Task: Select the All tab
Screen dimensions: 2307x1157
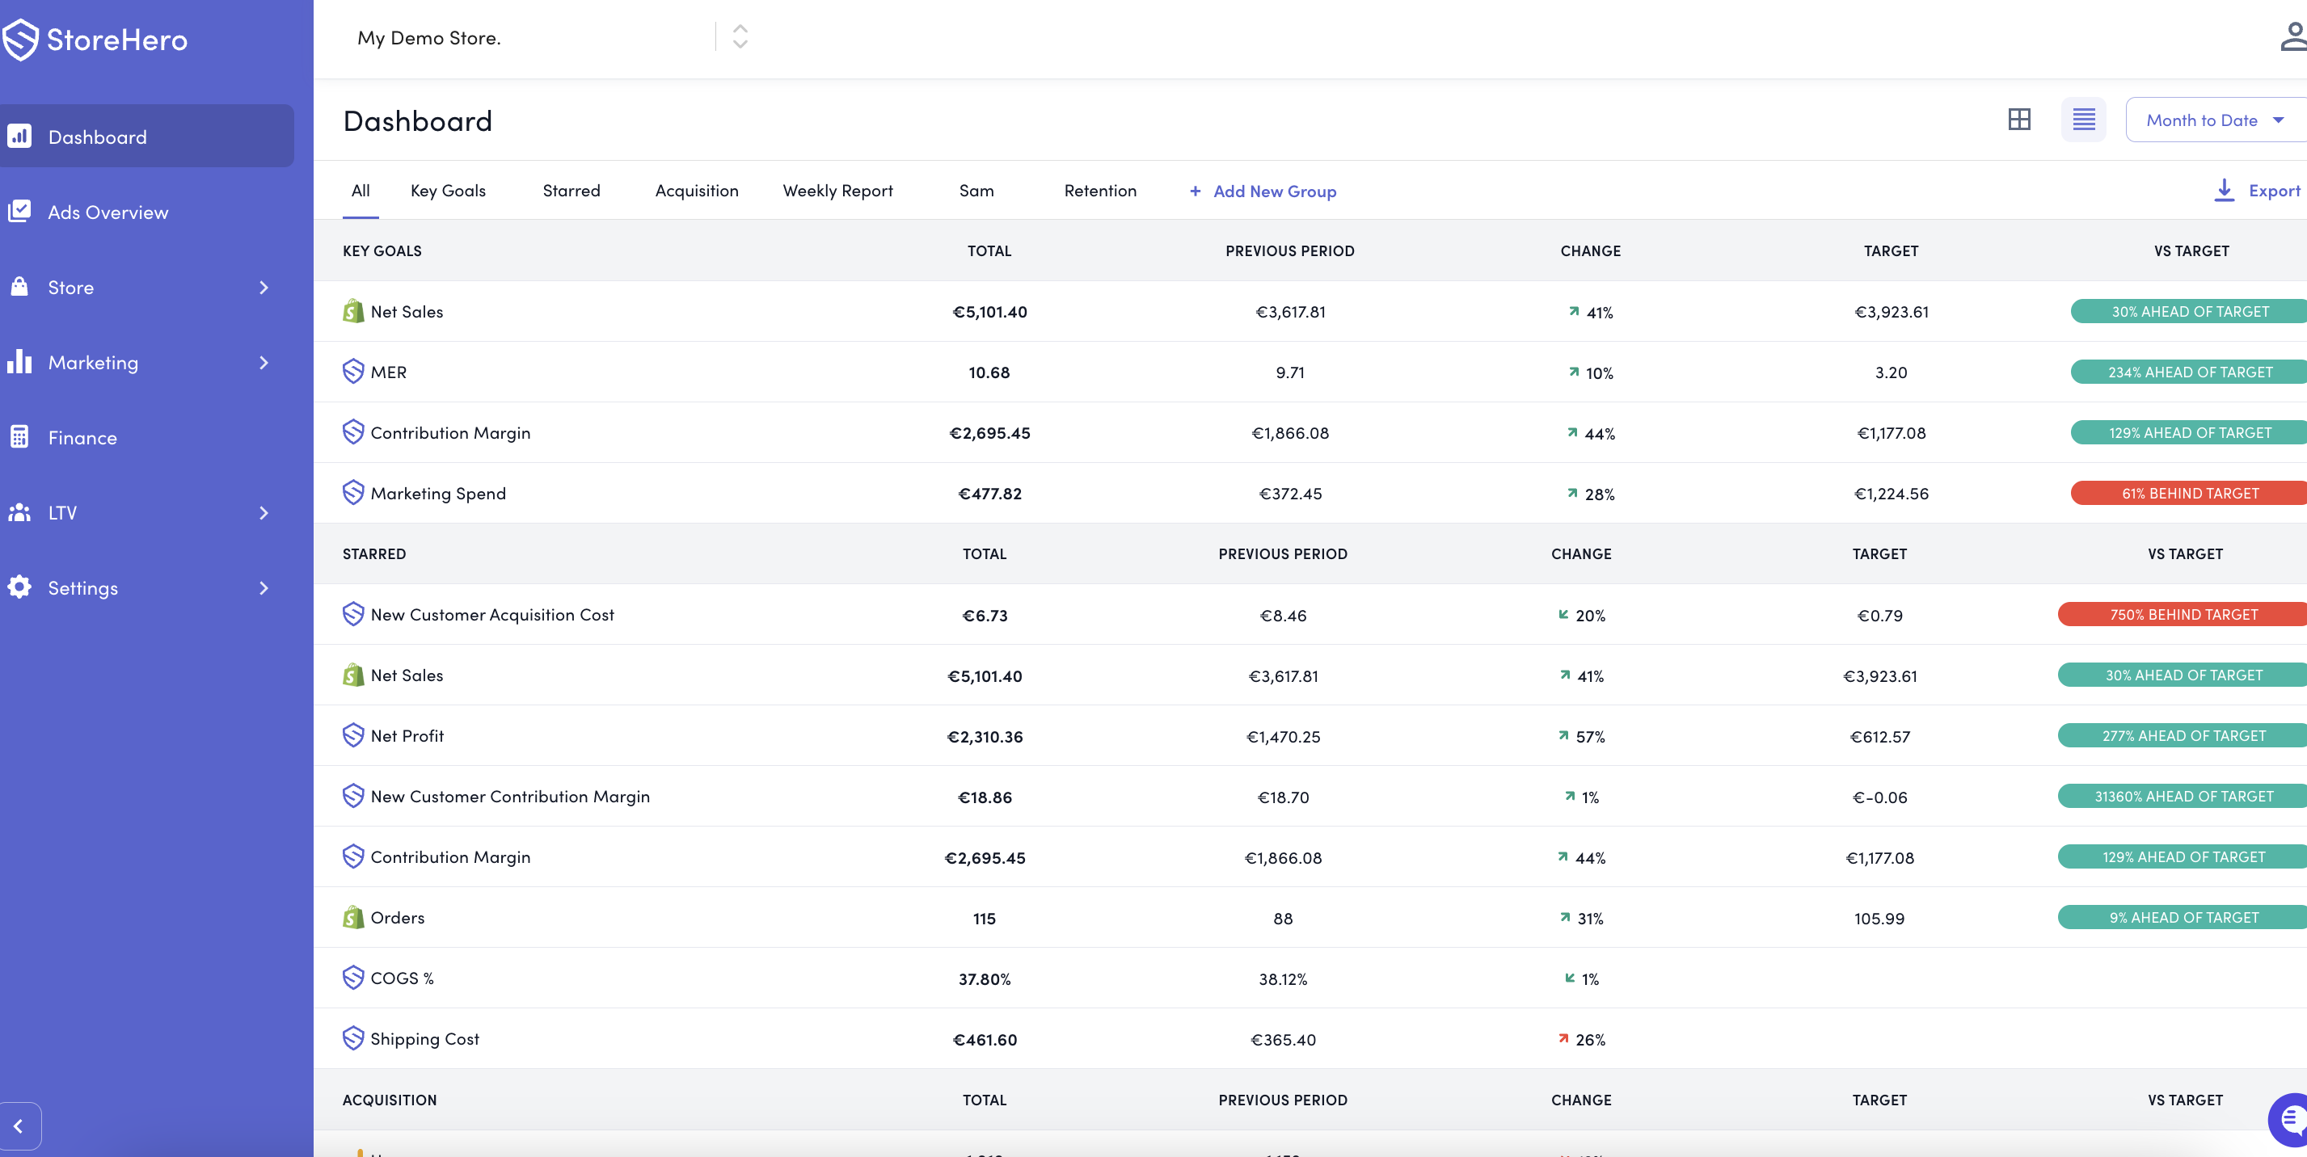Action: tap(361, 191)
